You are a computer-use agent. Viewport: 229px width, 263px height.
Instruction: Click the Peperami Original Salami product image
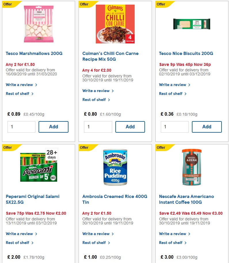click(x=39, y=167)
